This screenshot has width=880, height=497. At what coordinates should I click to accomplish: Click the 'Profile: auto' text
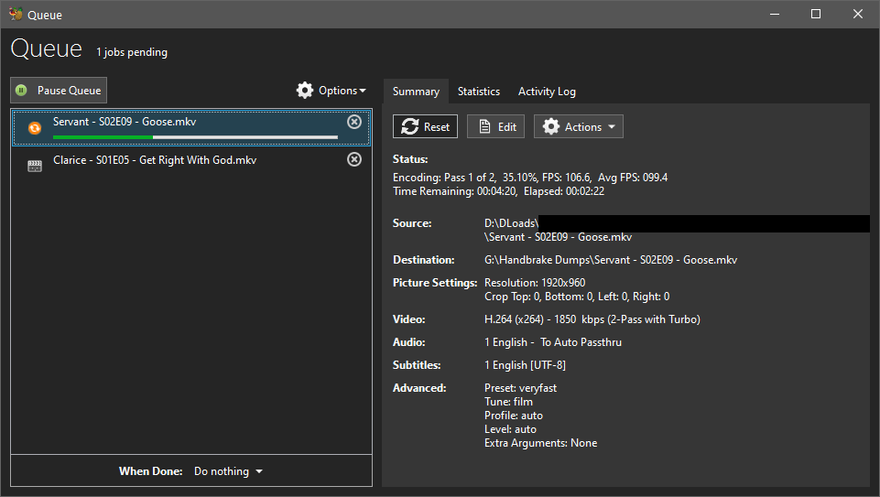[514, 416]
